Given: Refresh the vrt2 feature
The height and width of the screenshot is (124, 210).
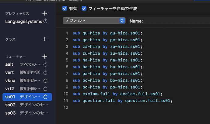Looking at the screenshot, I should click(46, 89).
